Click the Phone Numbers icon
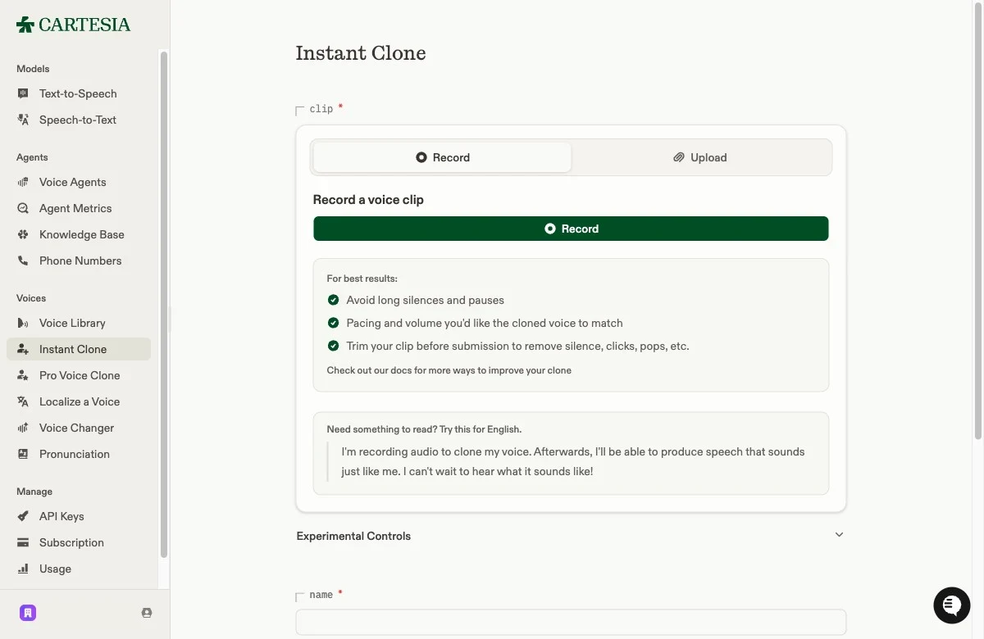The width and height of the screenshot is (984, 639). click(x=23, y=261)
